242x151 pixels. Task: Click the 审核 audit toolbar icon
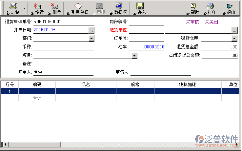point(99,6)
